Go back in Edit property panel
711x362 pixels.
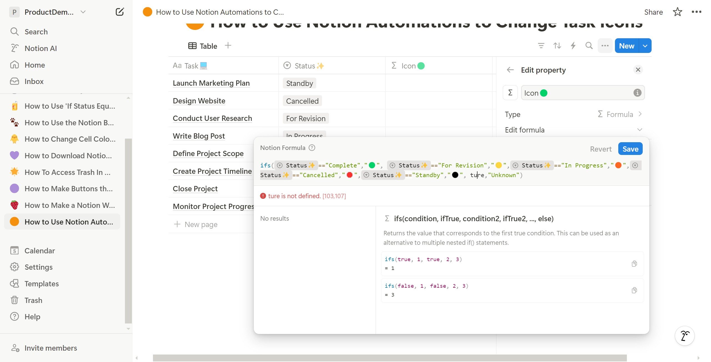tap(510, 70)
